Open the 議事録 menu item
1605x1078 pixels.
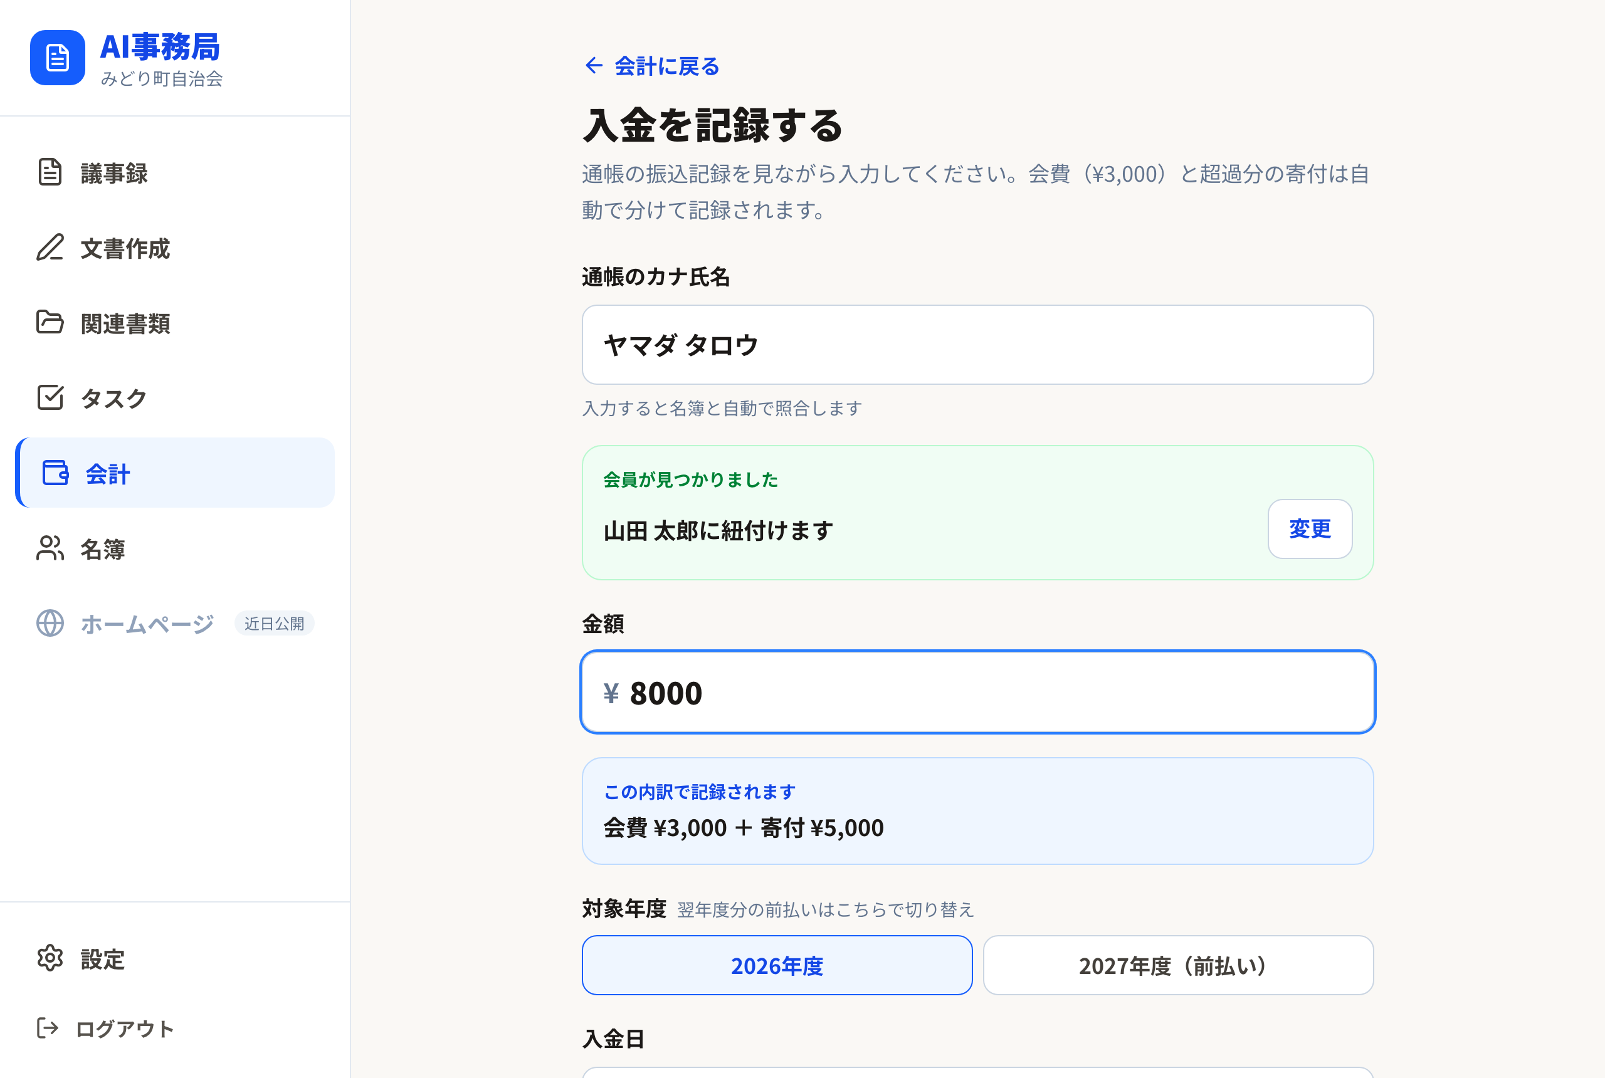175,172
